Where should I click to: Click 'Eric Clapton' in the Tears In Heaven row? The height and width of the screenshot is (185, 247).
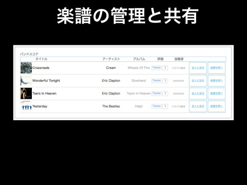[111, 94]
